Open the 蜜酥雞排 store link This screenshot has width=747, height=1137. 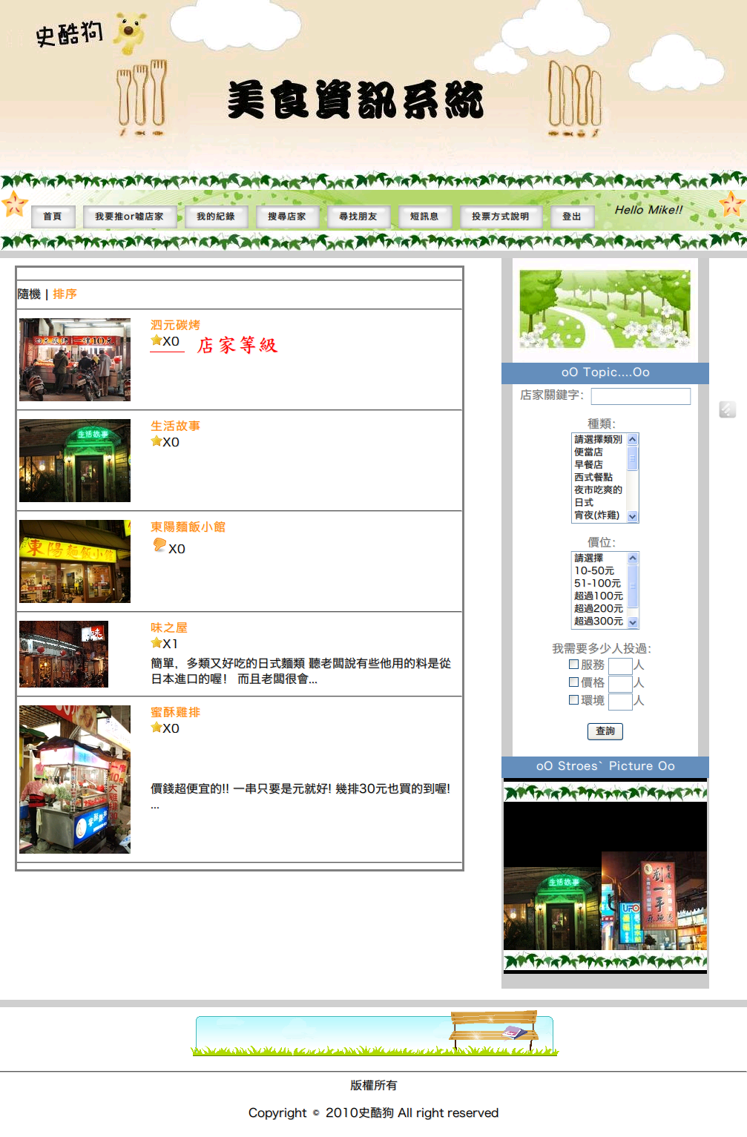click(175, 712)
